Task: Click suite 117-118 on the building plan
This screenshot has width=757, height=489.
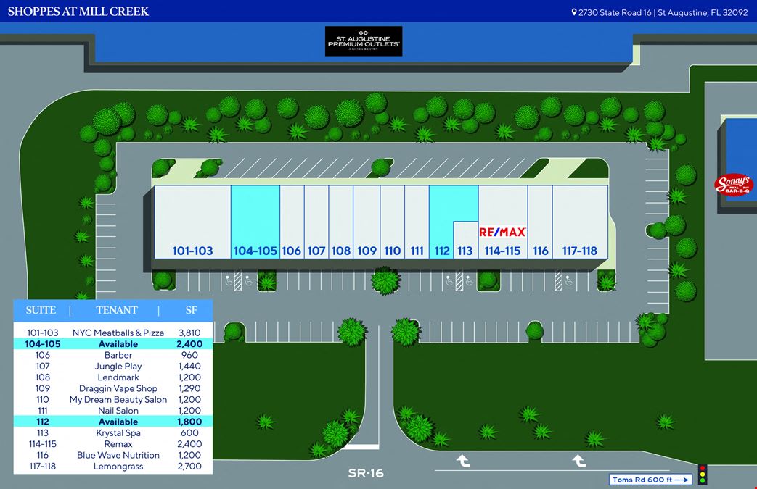Action: pos(580,222)
